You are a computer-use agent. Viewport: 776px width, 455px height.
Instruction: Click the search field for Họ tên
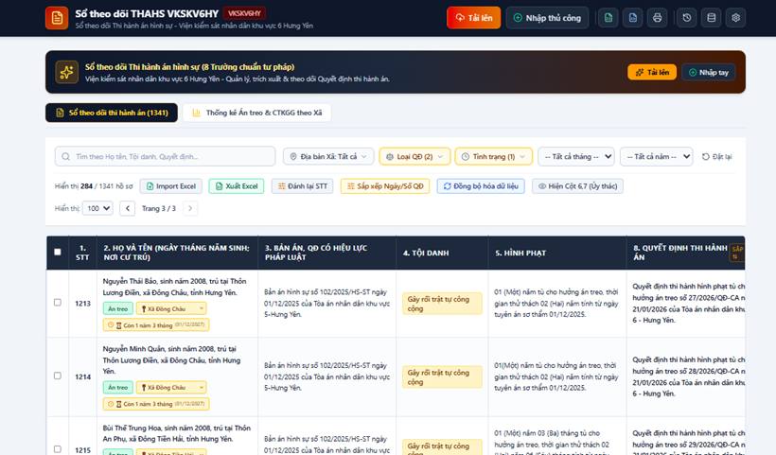point(165,156)
